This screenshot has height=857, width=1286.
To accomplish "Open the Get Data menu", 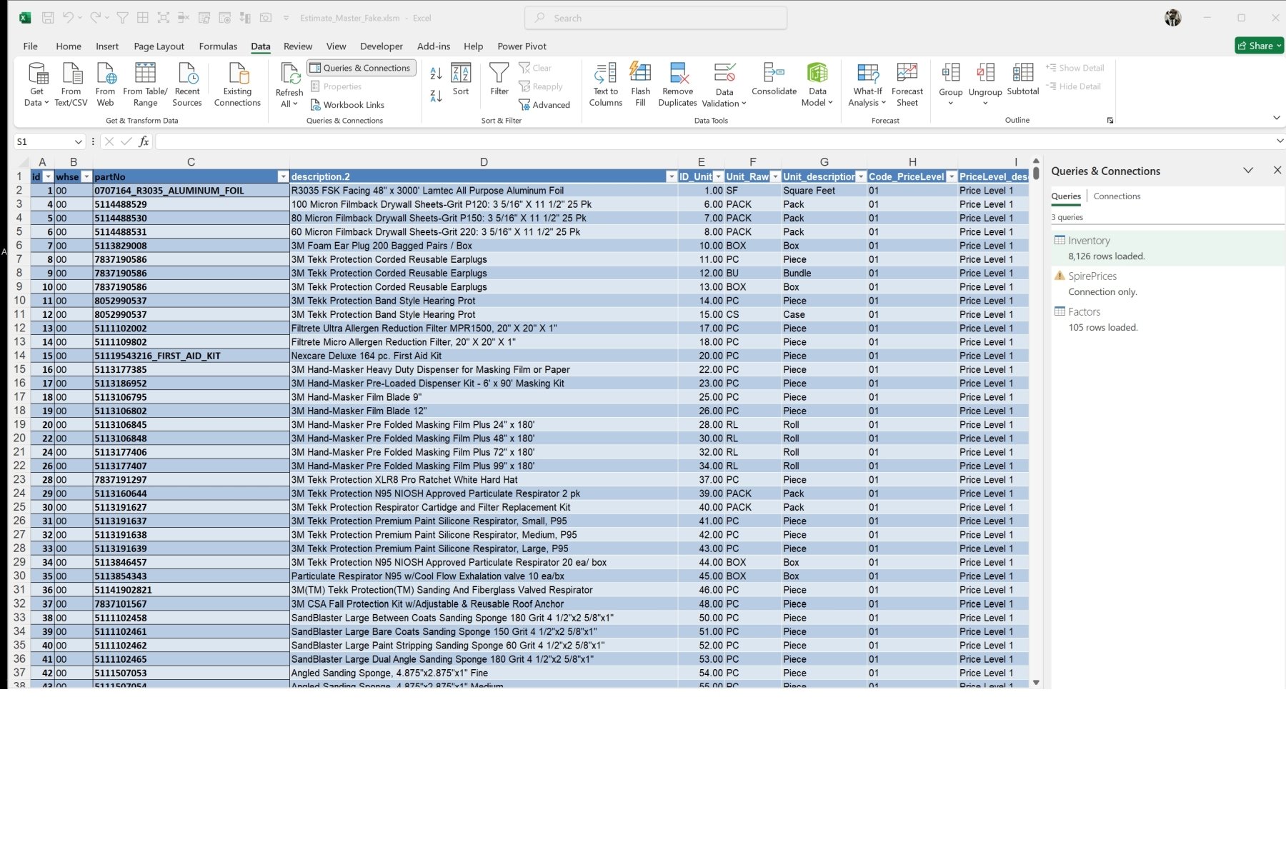I will 37,84.
